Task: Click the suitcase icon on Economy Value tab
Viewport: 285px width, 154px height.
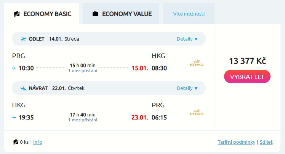Action: [95, 14]
